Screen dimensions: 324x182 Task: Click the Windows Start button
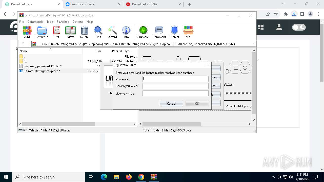[x=6, y=177]
